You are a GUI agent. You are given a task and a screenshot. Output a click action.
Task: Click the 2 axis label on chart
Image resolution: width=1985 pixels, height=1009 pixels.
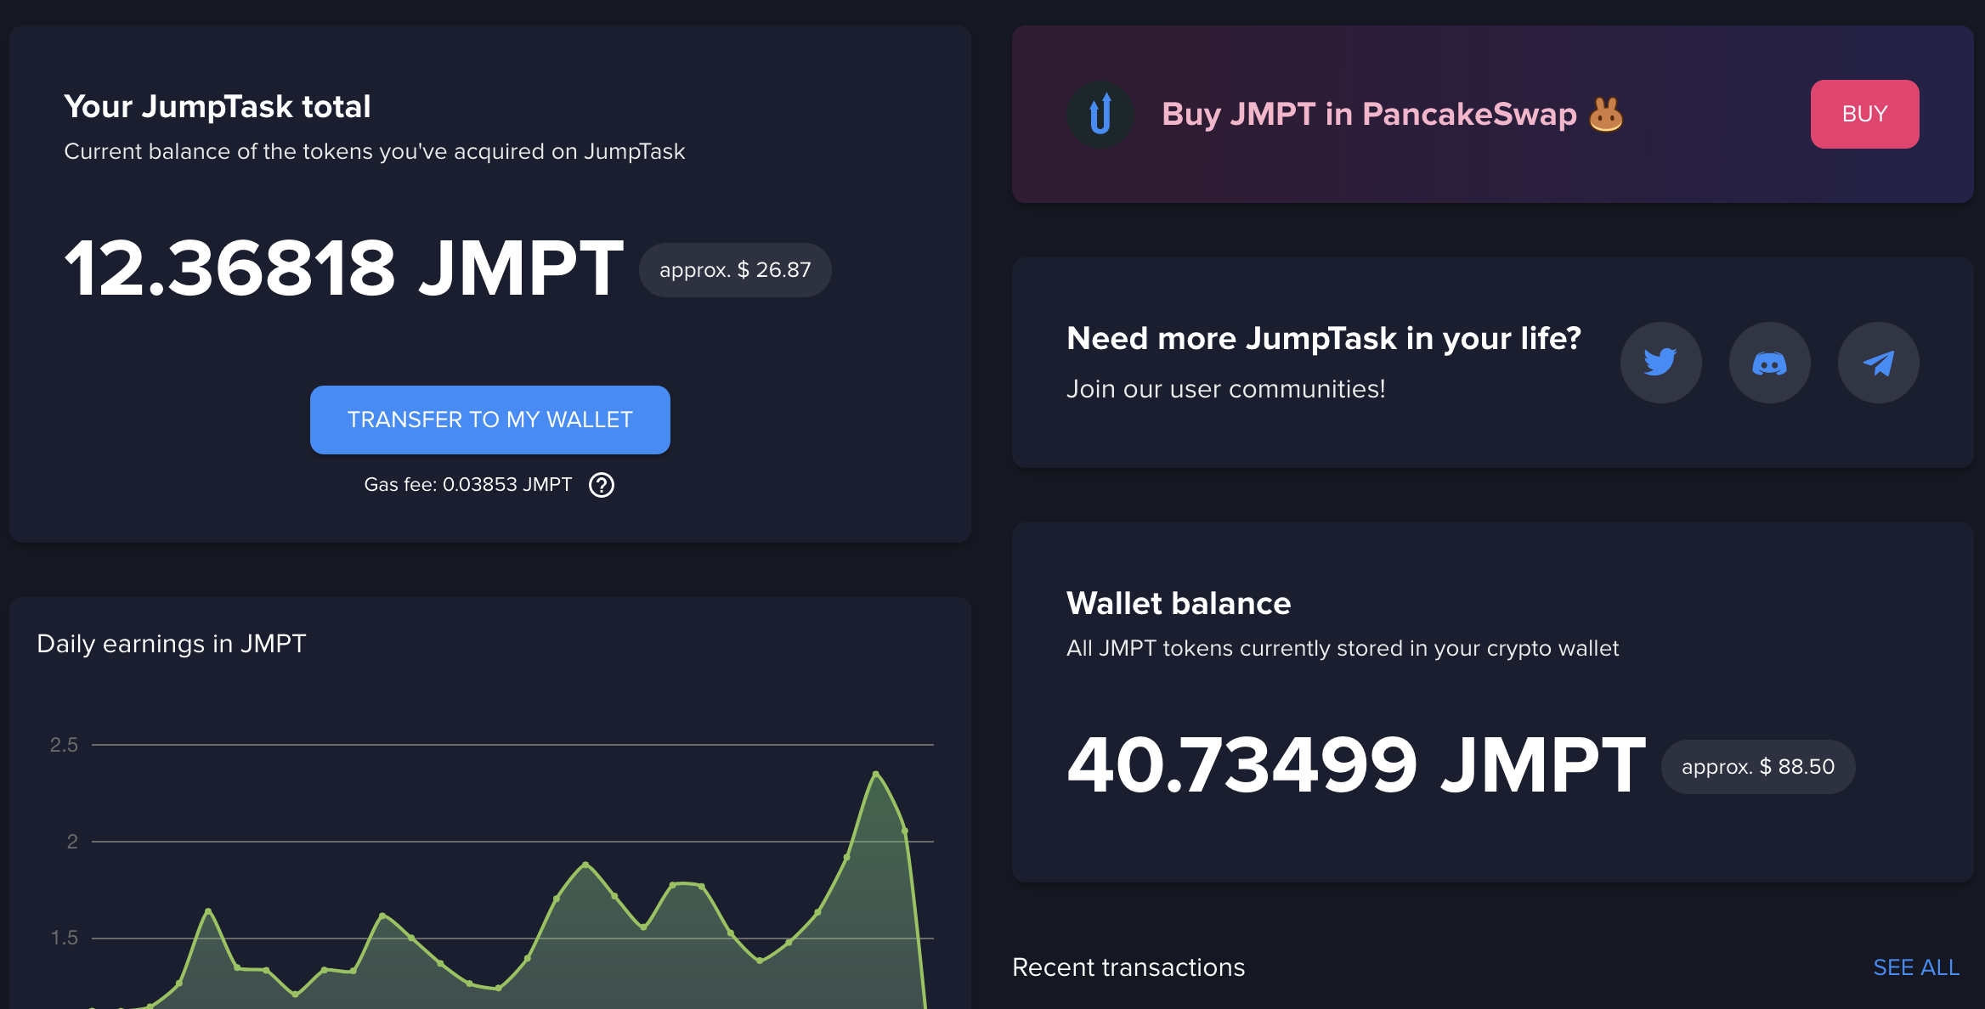(x=72, y=842)
